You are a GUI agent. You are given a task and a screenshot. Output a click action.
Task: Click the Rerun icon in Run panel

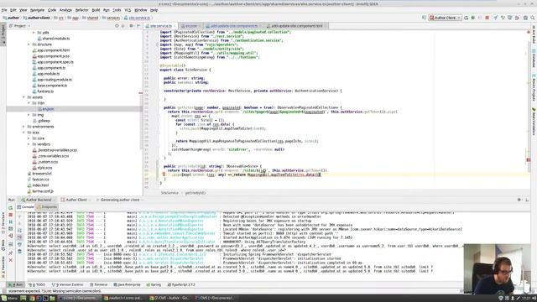(x=10, y=208)
